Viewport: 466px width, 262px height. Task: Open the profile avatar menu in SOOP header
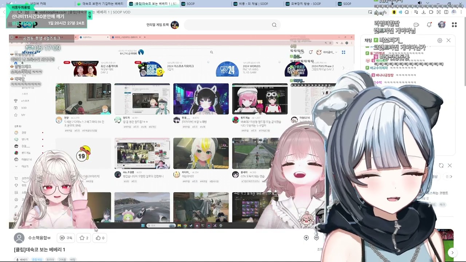[442, 25]
